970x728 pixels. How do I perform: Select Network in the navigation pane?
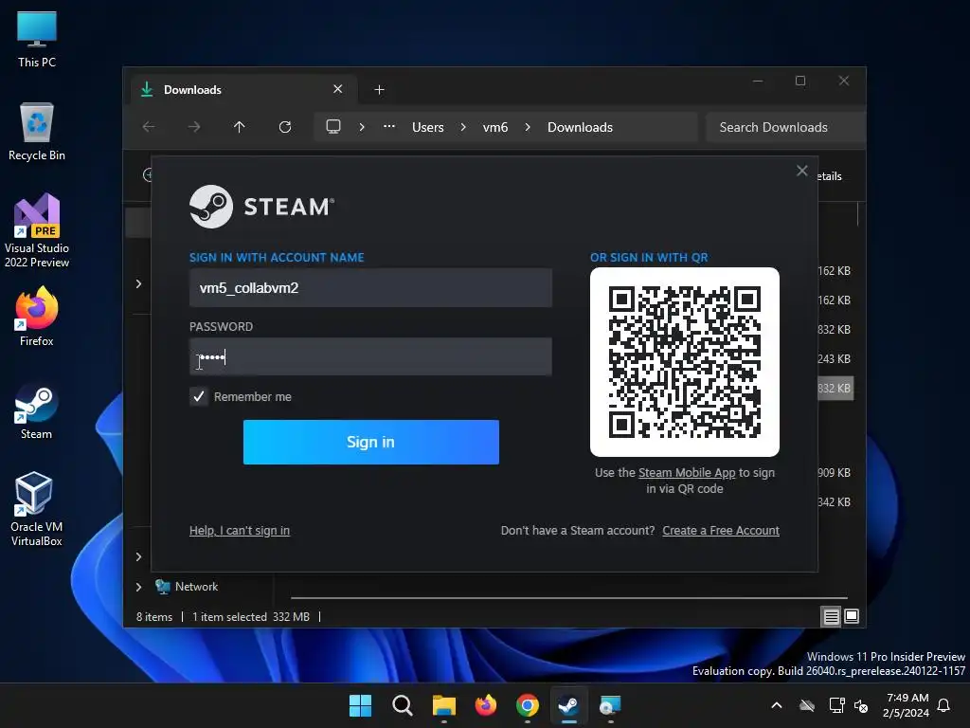coord(196,587)
